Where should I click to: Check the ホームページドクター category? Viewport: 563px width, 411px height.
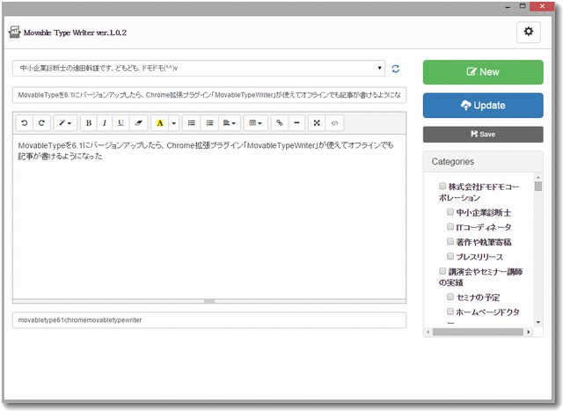point(450,312)
